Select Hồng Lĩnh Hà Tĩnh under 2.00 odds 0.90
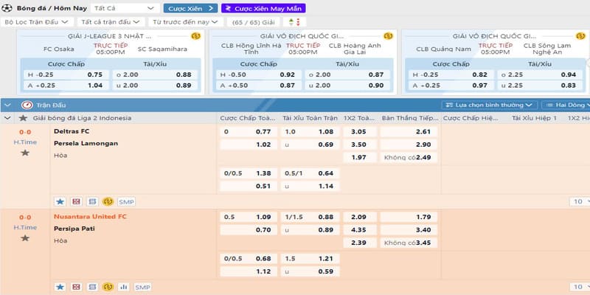 point(347,86)
